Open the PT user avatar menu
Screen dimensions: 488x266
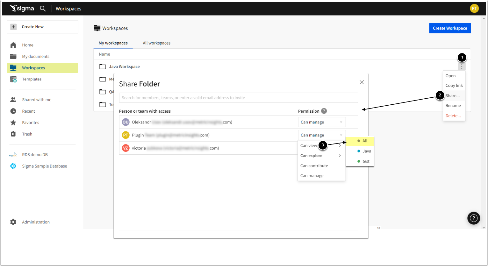(x=474, y=8)
